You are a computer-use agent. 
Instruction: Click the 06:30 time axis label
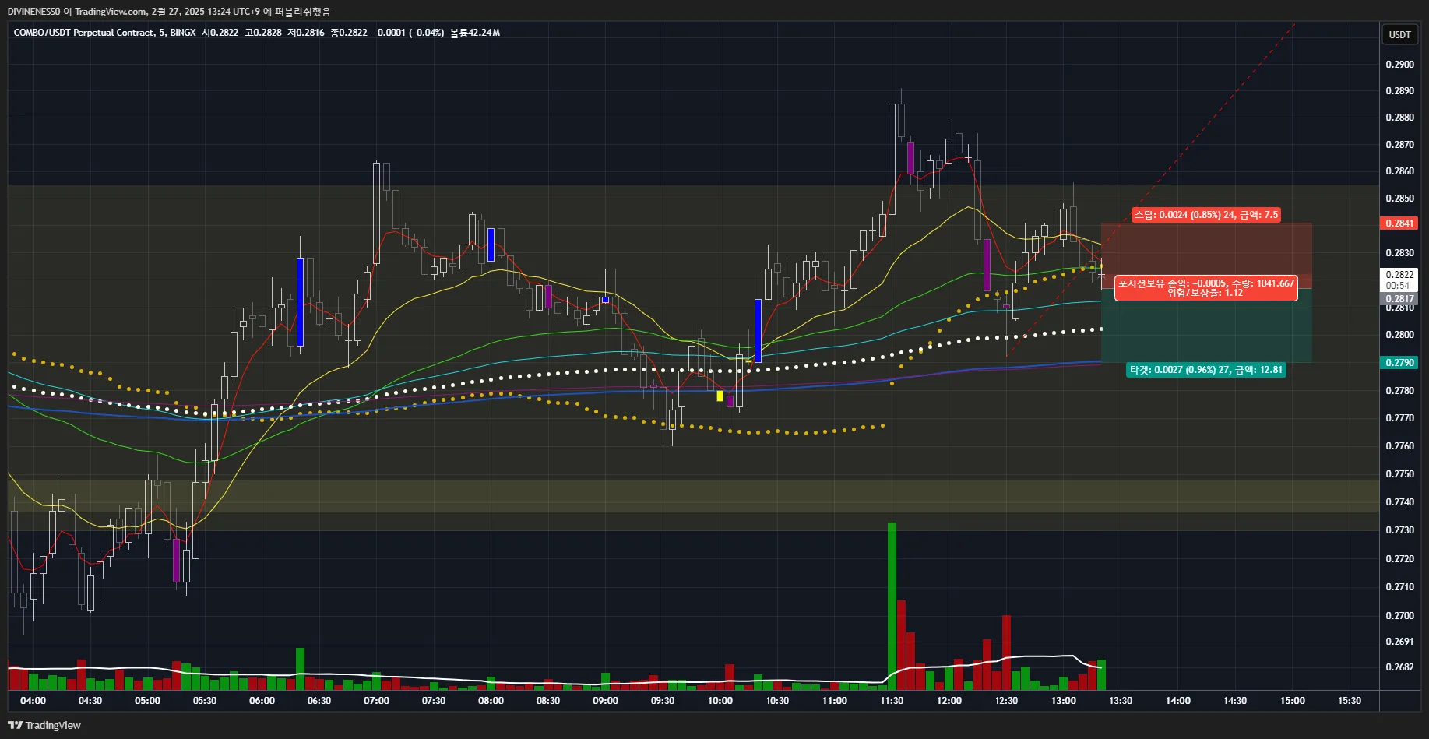(319, 701)
